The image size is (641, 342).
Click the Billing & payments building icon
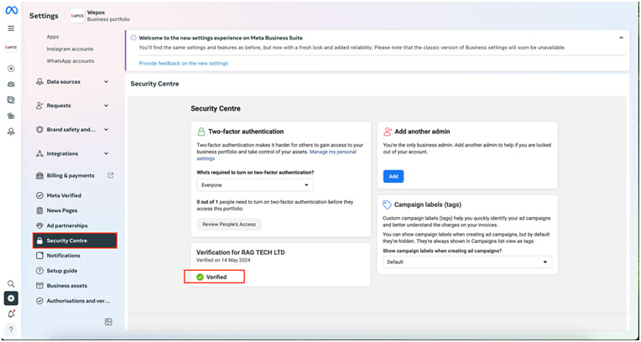click(x=39, y=176)
